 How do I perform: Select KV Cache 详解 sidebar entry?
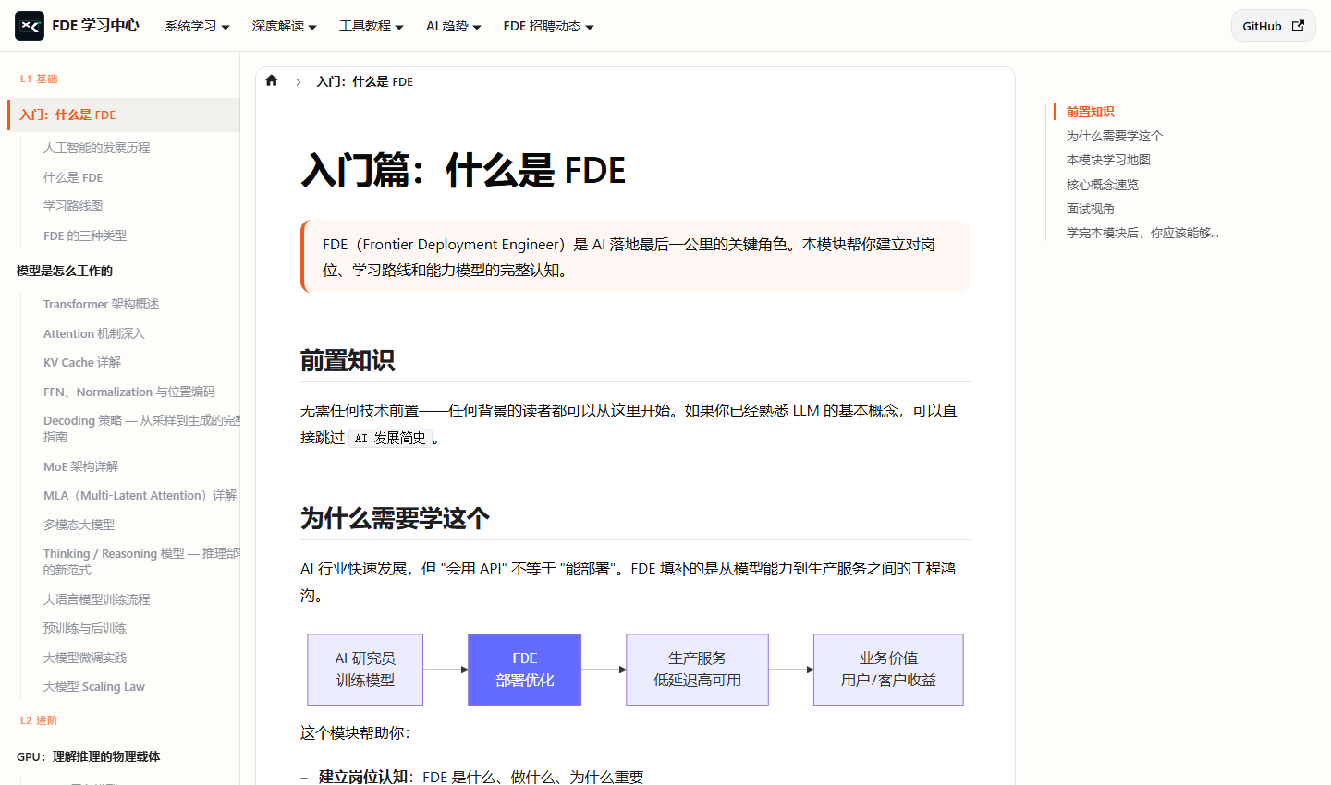(82, 362)
